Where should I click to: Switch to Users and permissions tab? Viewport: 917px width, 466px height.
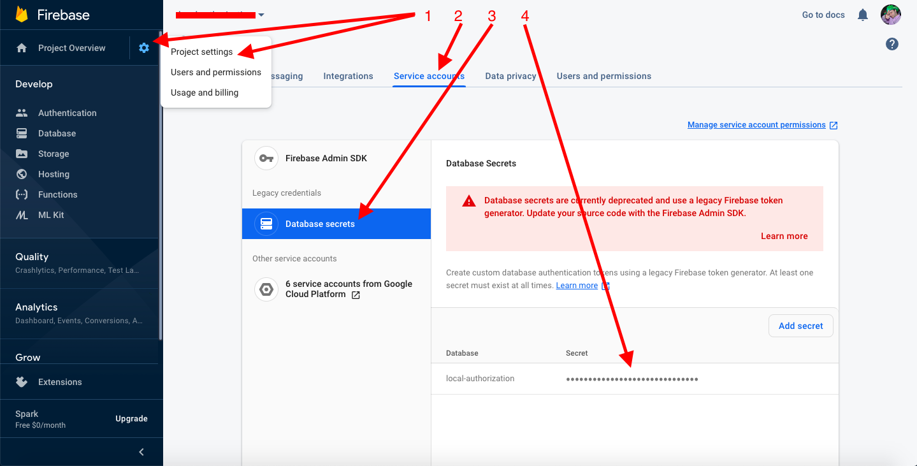click(604, 76)
